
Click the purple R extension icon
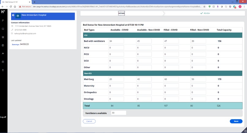tap(218, 7)
